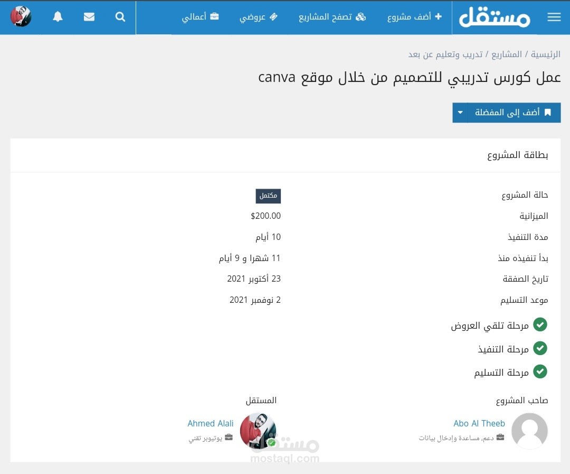Click the أضف إلى المفضلة button
570x474 pixels.
click(x=514, y=113)
